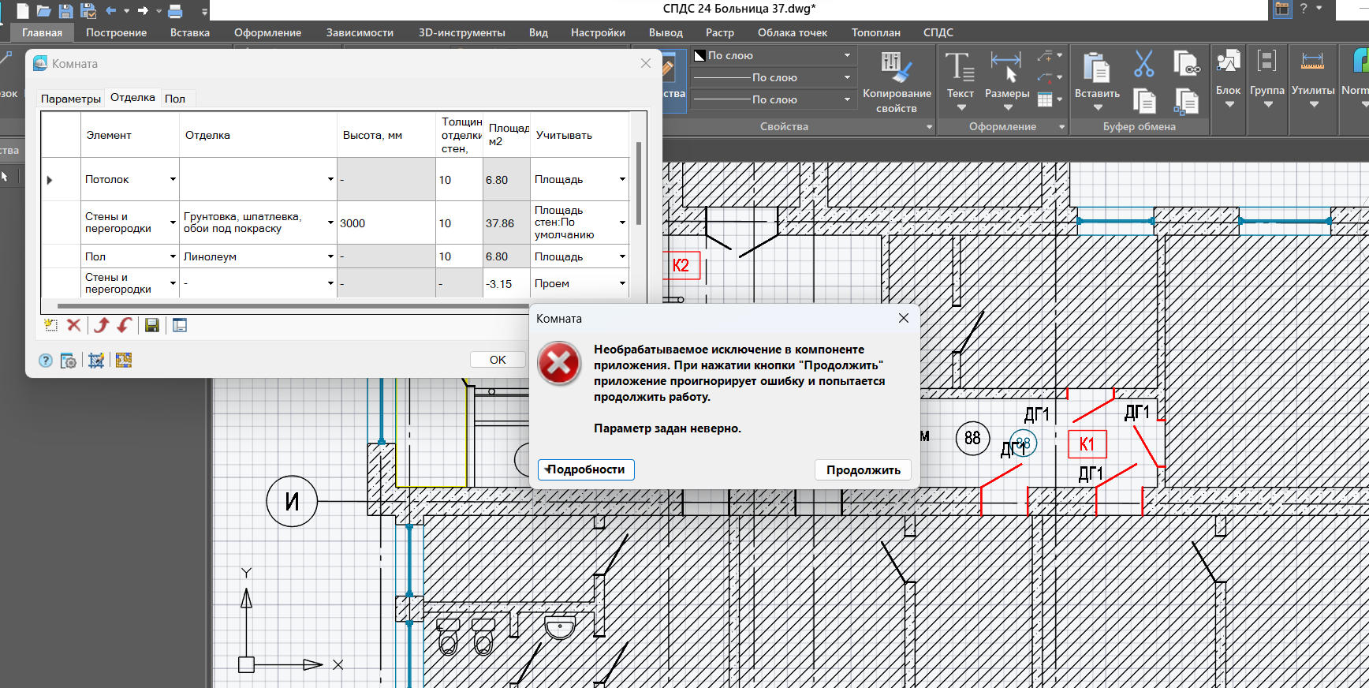Click the Save As icon with checkmark
The height and width of the screenshot is (688, 1369).
pyautogui.click(x=88, y=10)
